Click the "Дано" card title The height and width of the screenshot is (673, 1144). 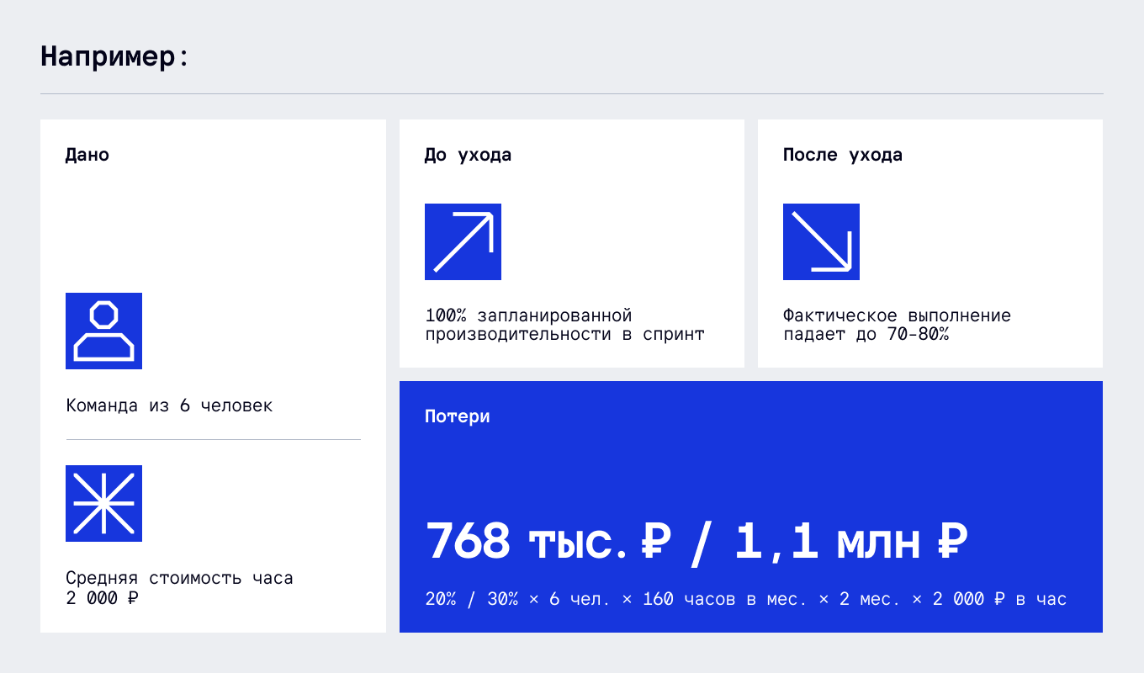click(x=87, y=155)
